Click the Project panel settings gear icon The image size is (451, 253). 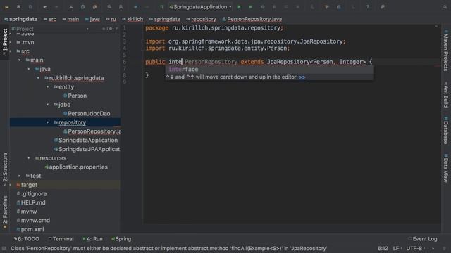click(x=111, y=29)
